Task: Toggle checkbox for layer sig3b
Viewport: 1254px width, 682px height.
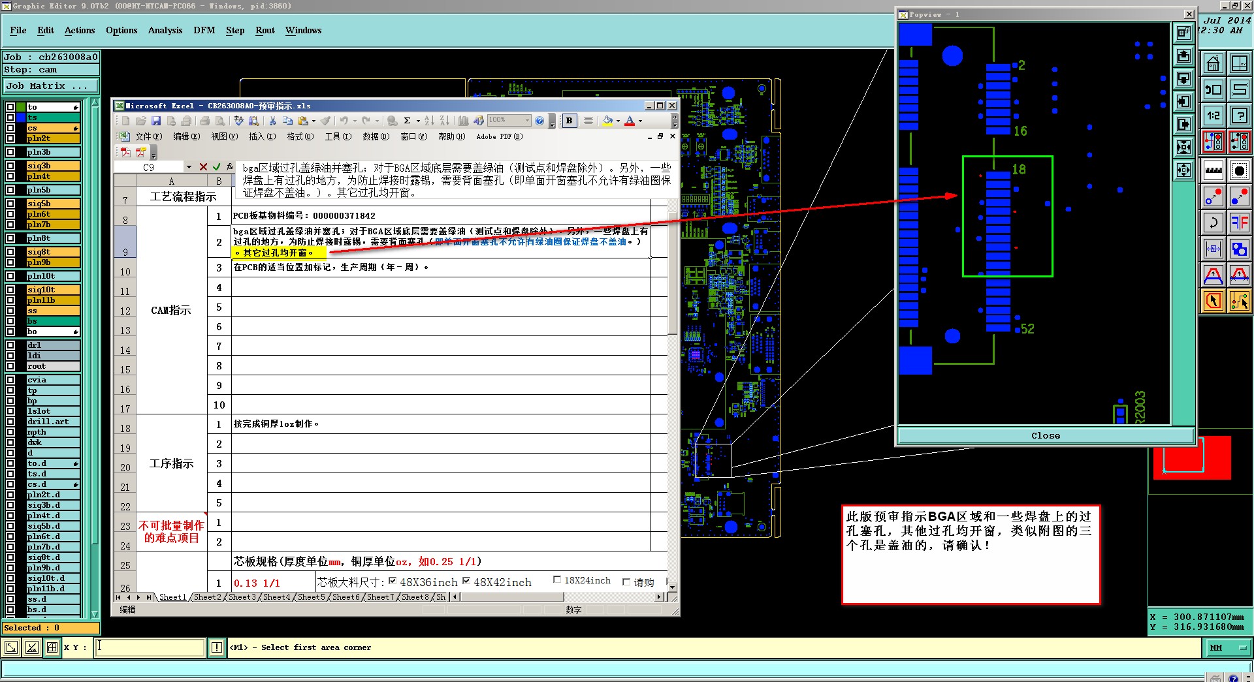Action: coord(10,166)
